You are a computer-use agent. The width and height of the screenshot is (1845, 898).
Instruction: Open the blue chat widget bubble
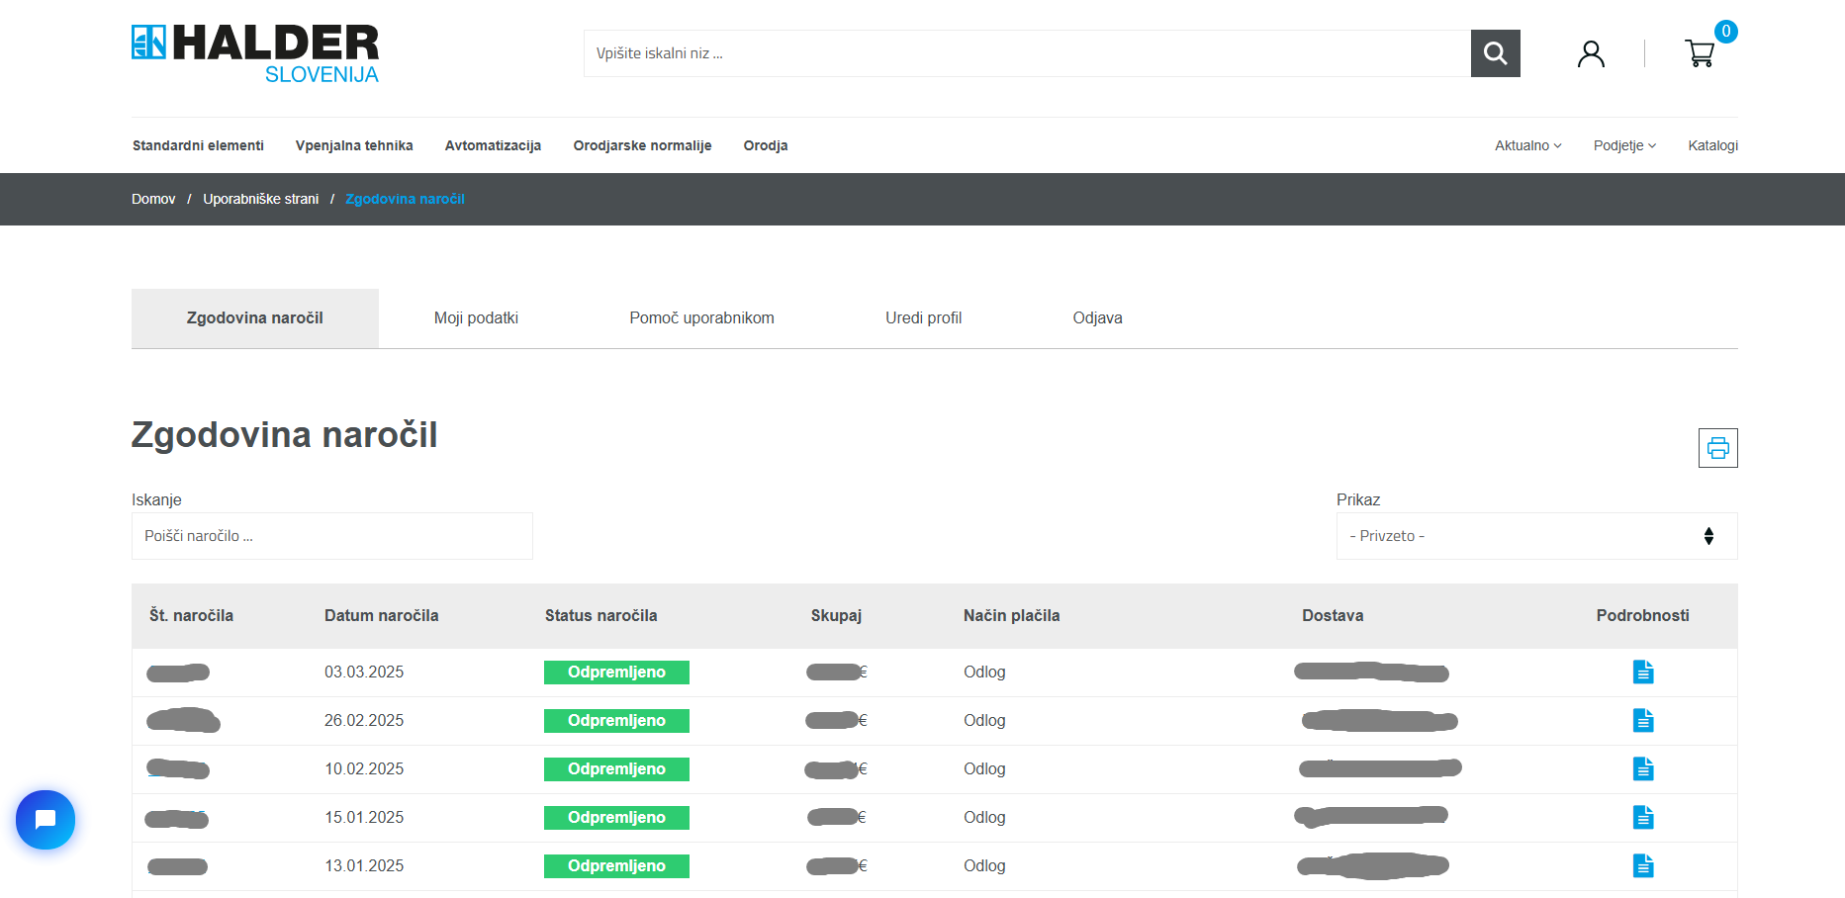point(46,820)
